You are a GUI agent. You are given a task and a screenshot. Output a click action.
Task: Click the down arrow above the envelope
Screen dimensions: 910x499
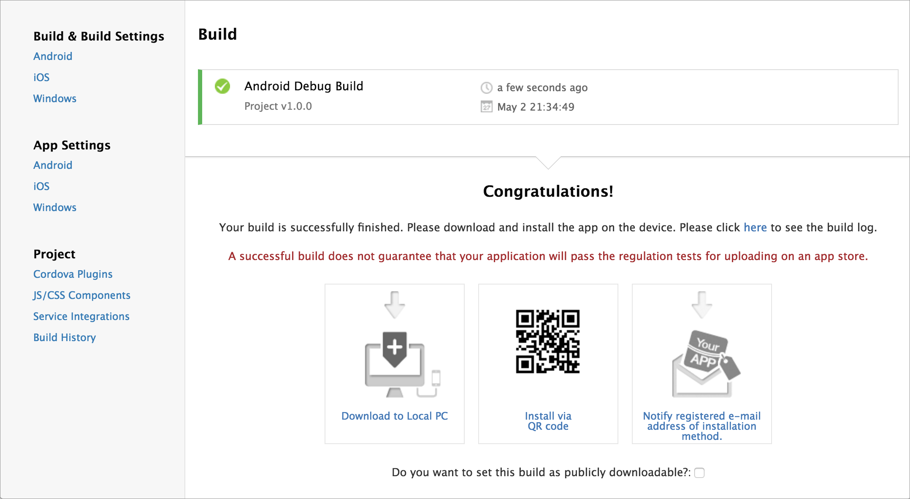(x=702, y=305)
